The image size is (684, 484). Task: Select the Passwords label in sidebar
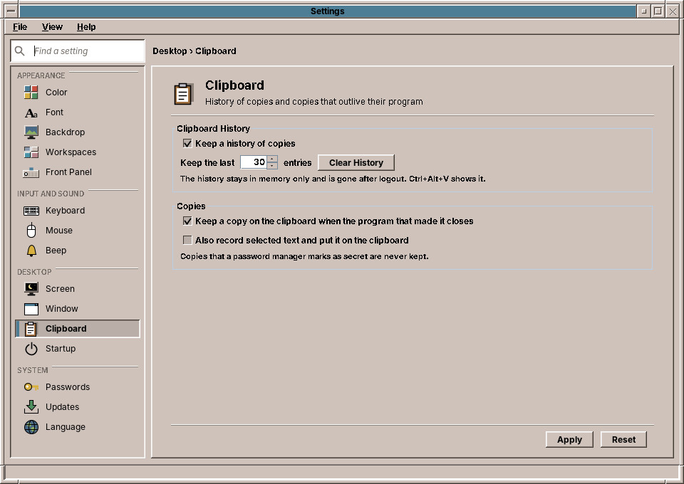(x=68, y=387)
